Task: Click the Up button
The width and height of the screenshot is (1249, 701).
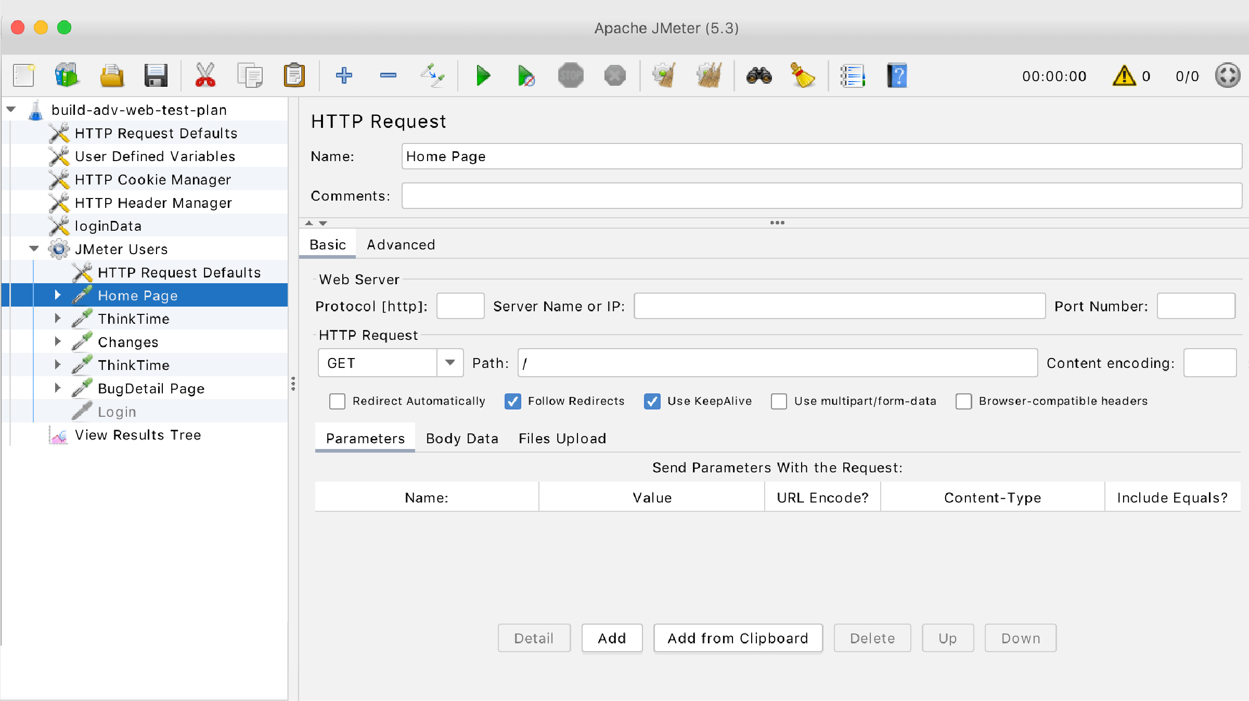Action: coord(947,638)
